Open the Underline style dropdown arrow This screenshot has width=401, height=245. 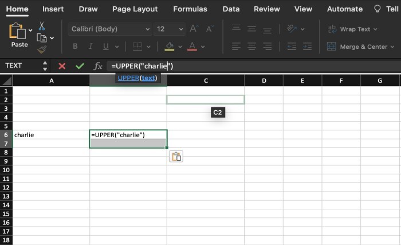click(x=117, y=46)
